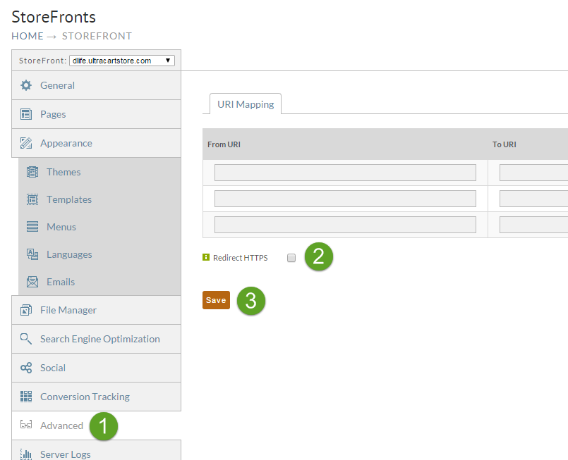Click the second From URI input field
568x460 pixels.
click(x=345, y=199)
